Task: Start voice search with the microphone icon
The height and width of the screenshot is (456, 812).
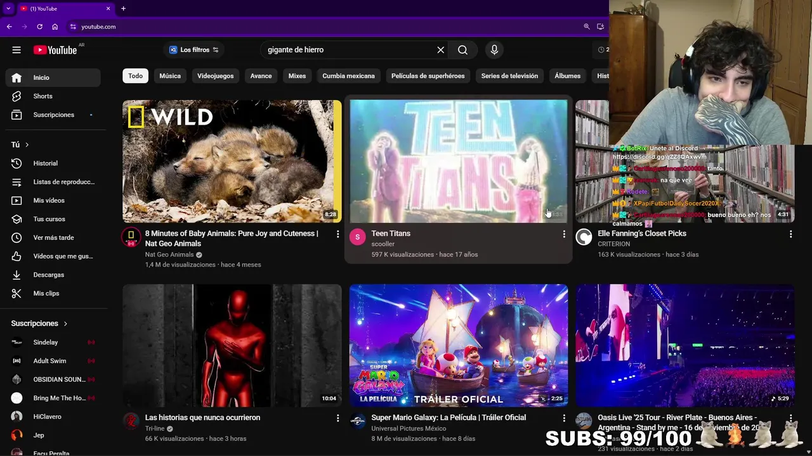Action: 494,50
